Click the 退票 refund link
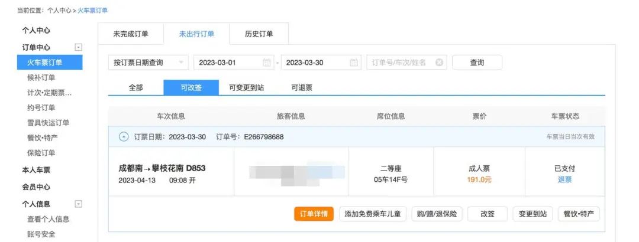This screenshot has height=242, width=639. [x=564, y=179]
